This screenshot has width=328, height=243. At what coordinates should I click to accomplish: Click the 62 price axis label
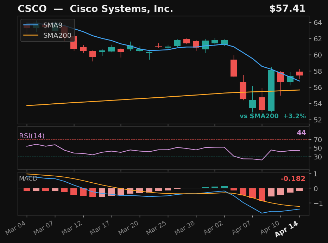coord(317,39)
